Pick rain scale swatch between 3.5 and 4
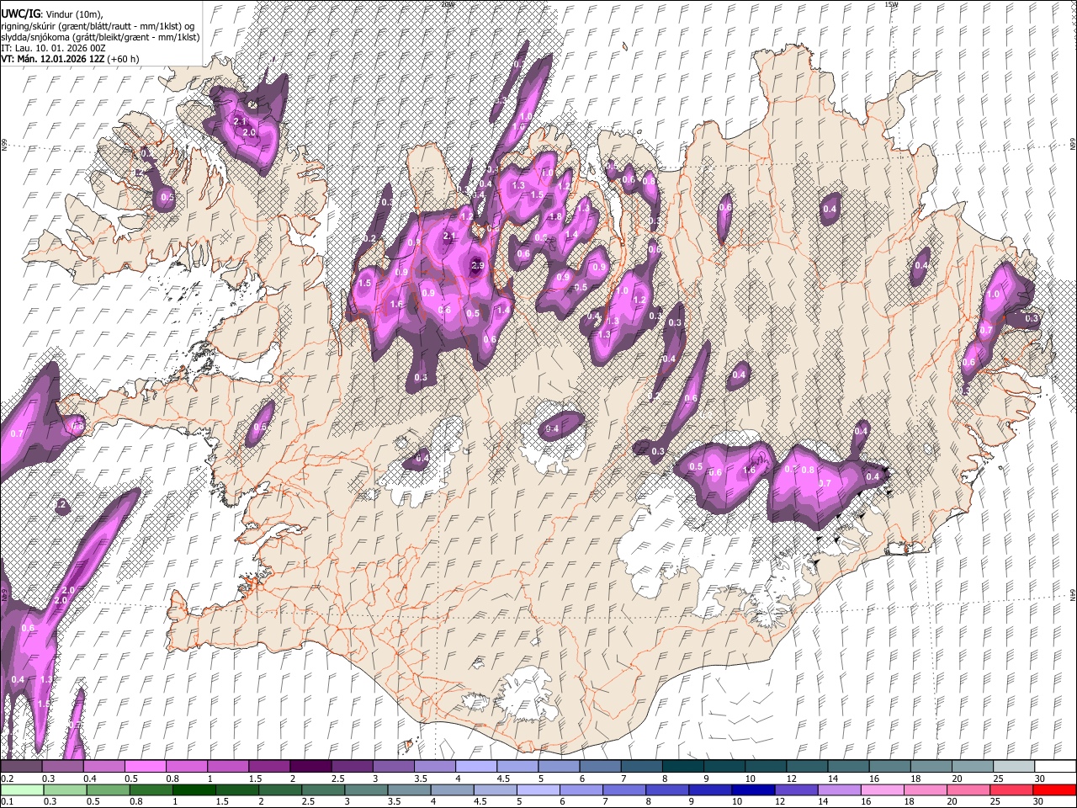Viewport: 1077px width, 808px height. coord(409,790)
